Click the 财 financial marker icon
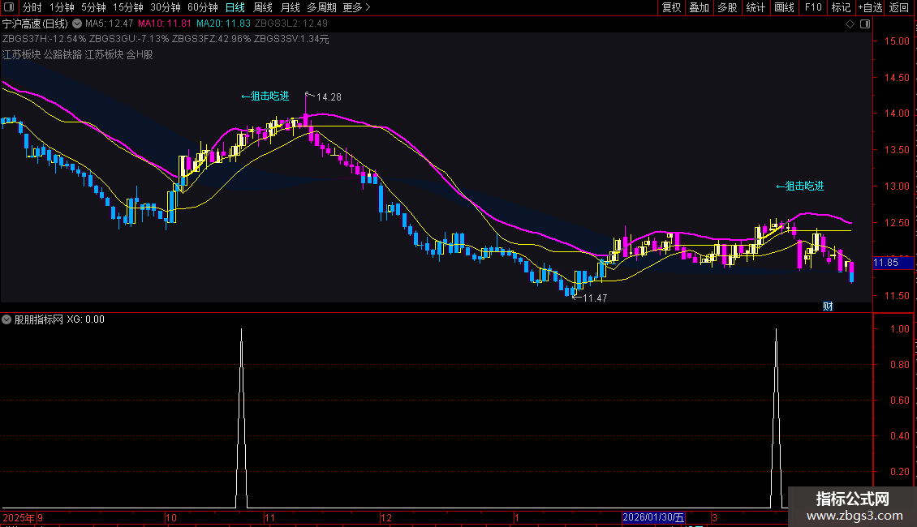The width and height of the screenshot is (917, 527). point(828,306)
